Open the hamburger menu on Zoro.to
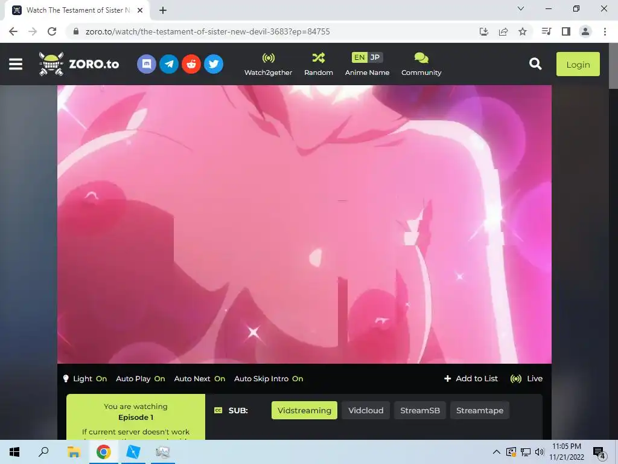The height and width of the screenshot is (464, 618). coord(16,64)
